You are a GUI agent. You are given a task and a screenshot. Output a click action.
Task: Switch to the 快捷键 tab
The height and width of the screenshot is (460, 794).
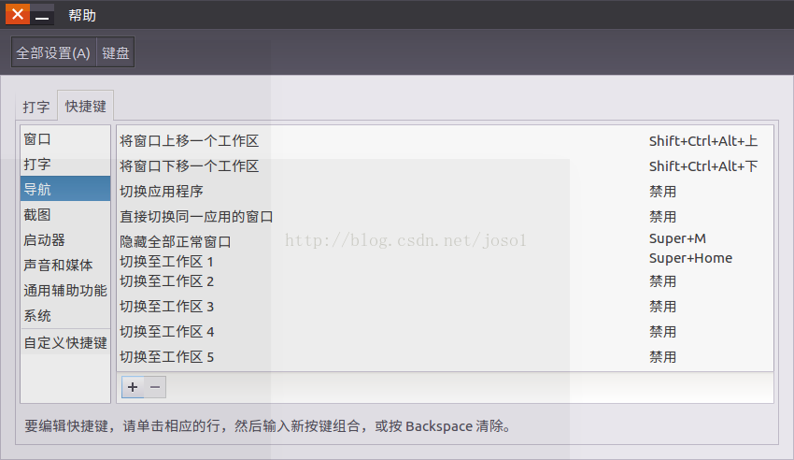point(86,106)
